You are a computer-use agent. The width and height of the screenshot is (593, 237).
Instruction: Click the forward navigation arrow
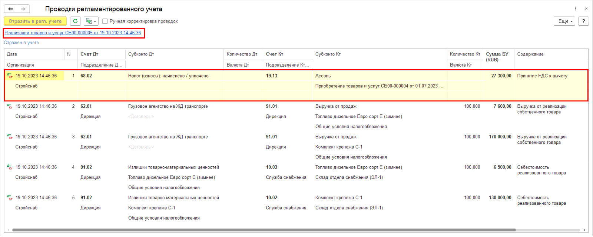point(23,9)
